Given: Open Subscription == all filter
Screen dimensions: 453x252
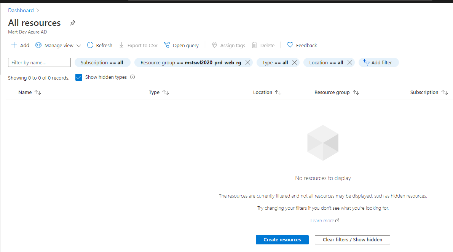Looking at the screenshot, I should 102,62.
